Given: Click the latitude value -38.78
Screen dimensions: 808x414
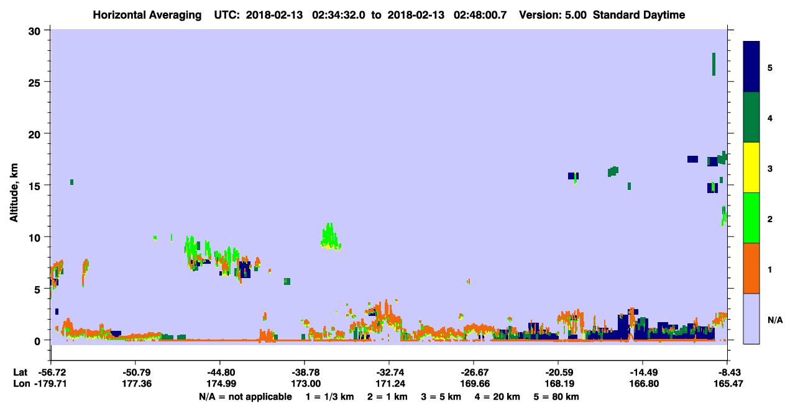Looking at the screenshot, I should coord(304,372).
